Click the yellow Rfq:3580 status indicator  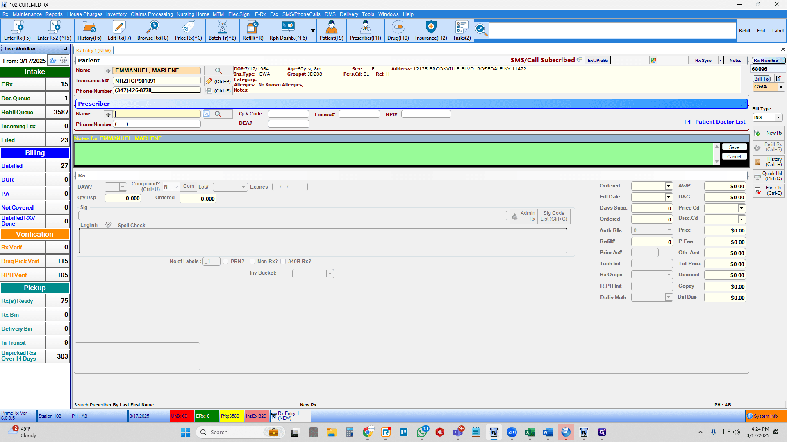pyautogui.click(x=232, y=416)
